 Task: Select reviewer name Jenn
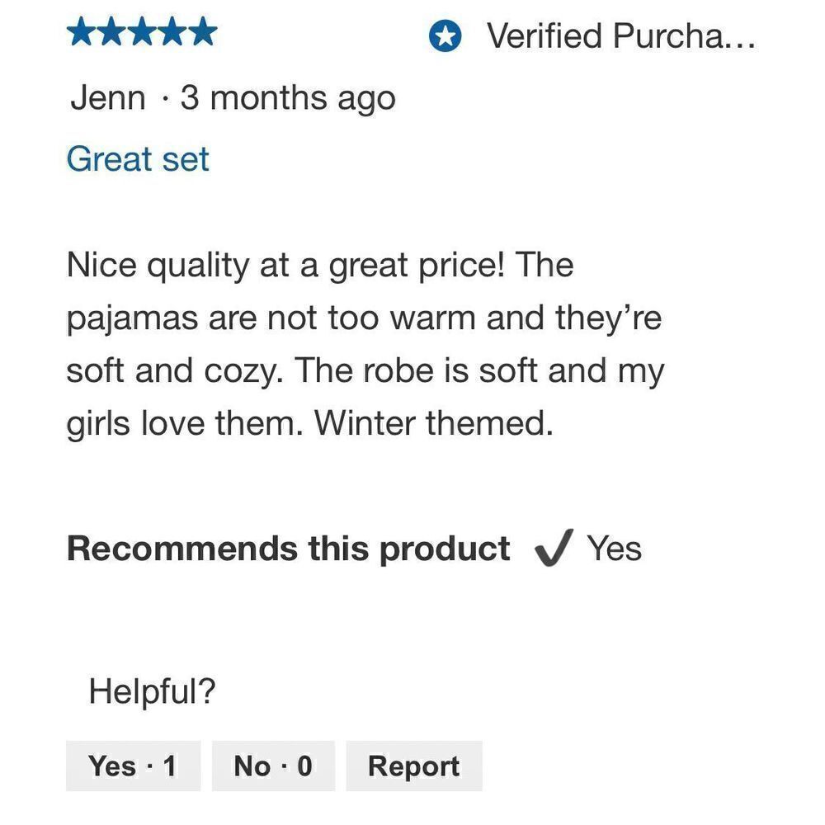[108, 98]
